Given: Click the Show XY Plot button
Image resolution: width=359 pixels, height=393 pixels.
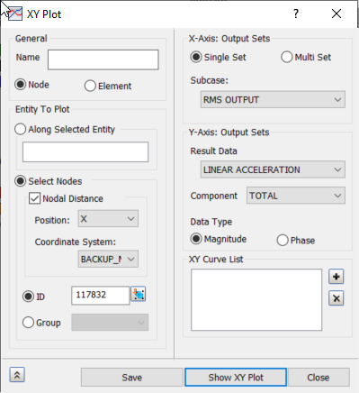Looking at the screenshot, I should click(236, 378).
